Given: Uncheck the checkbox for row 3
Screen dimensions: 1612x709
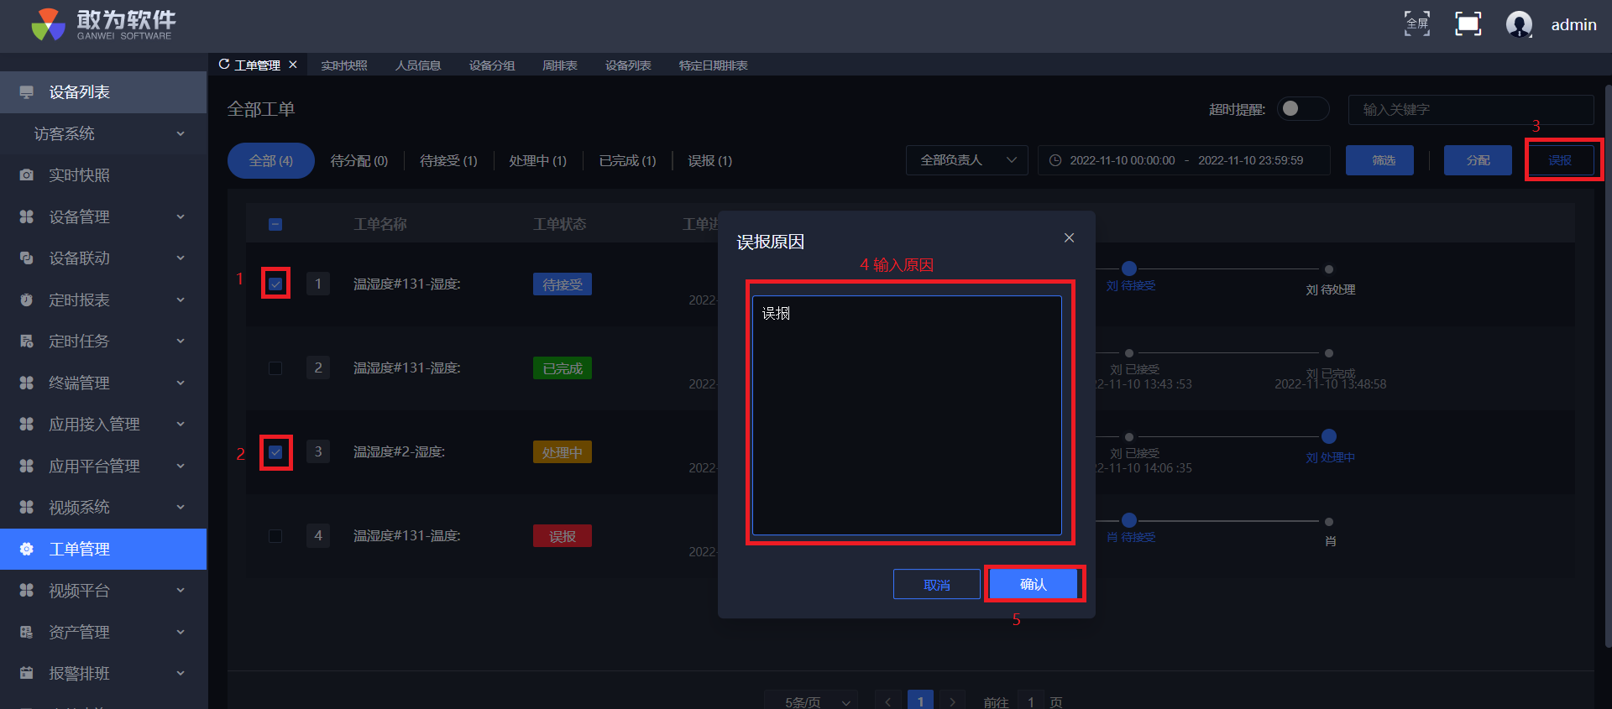Looking at the screenshot, I should point(275,452).
